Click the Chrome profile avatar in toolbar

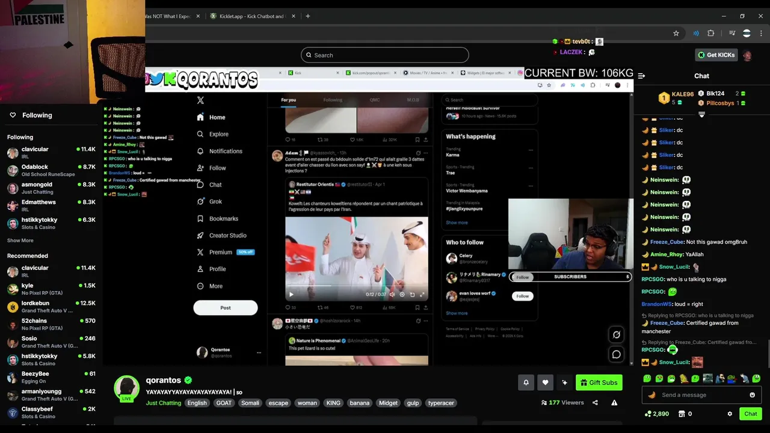pos(747,33)
